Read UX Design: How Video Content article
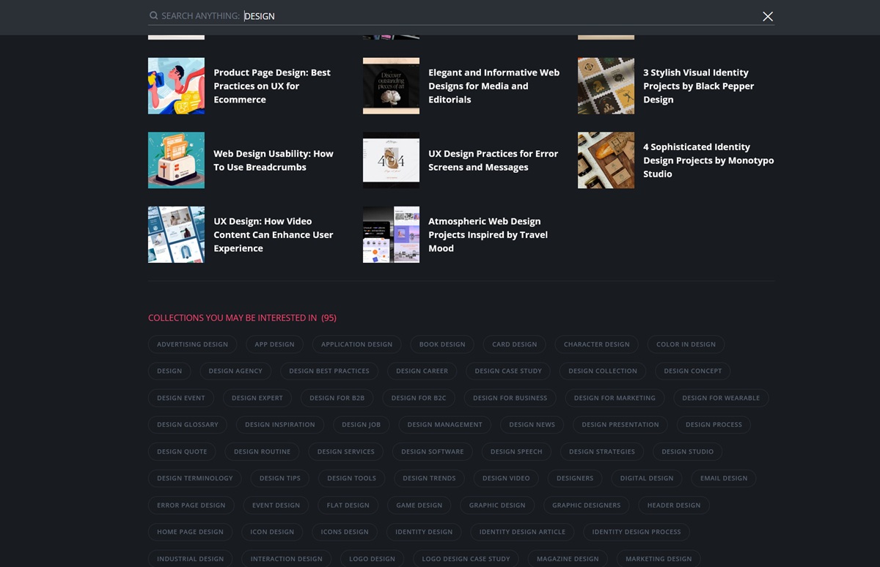880x567 pixels. [273, 234]
